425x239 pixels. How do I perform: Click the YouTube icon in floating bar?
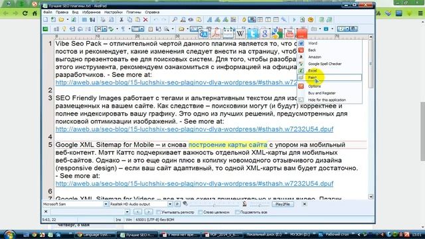click(x=290, y=34)
